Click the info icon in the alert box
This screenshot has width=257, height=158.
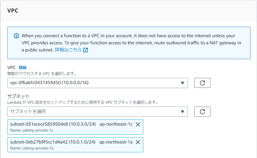click(16, 36)
